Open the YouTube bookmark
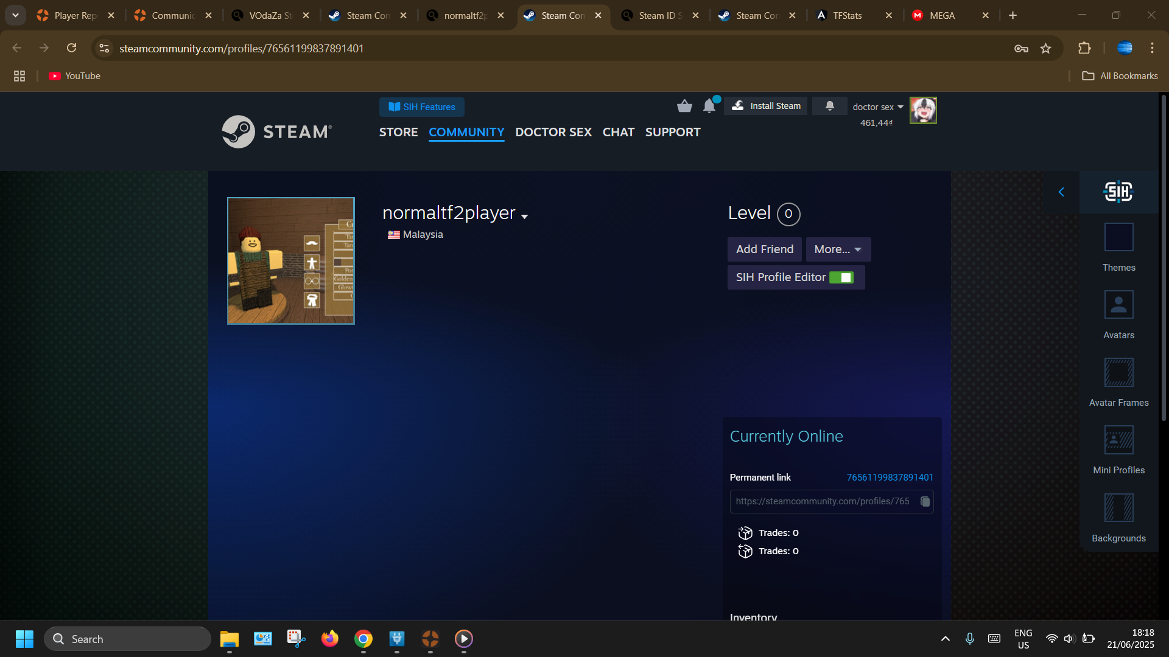This screenshot has width=1169, height=657. tap(75, 76)
